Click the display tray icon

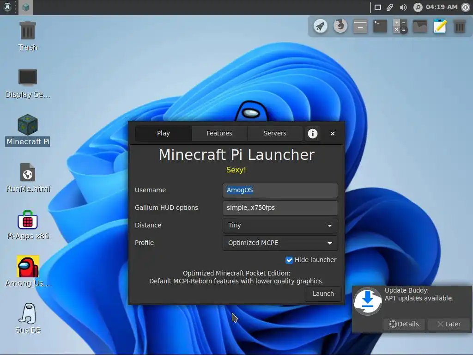[x=378, y=7]
